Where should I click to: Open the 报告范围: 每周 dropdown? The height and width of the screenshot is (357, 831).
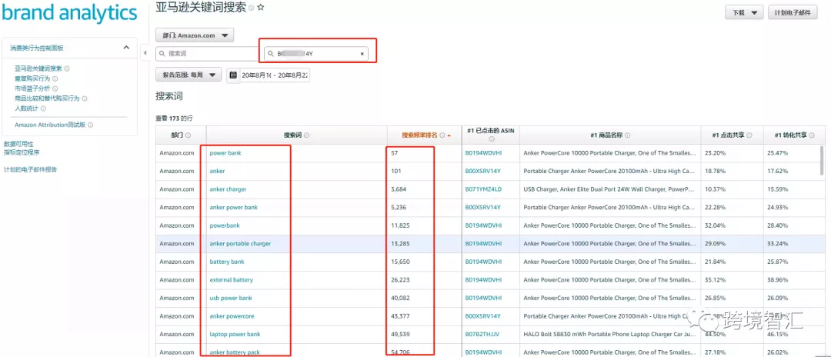point(189,75)
